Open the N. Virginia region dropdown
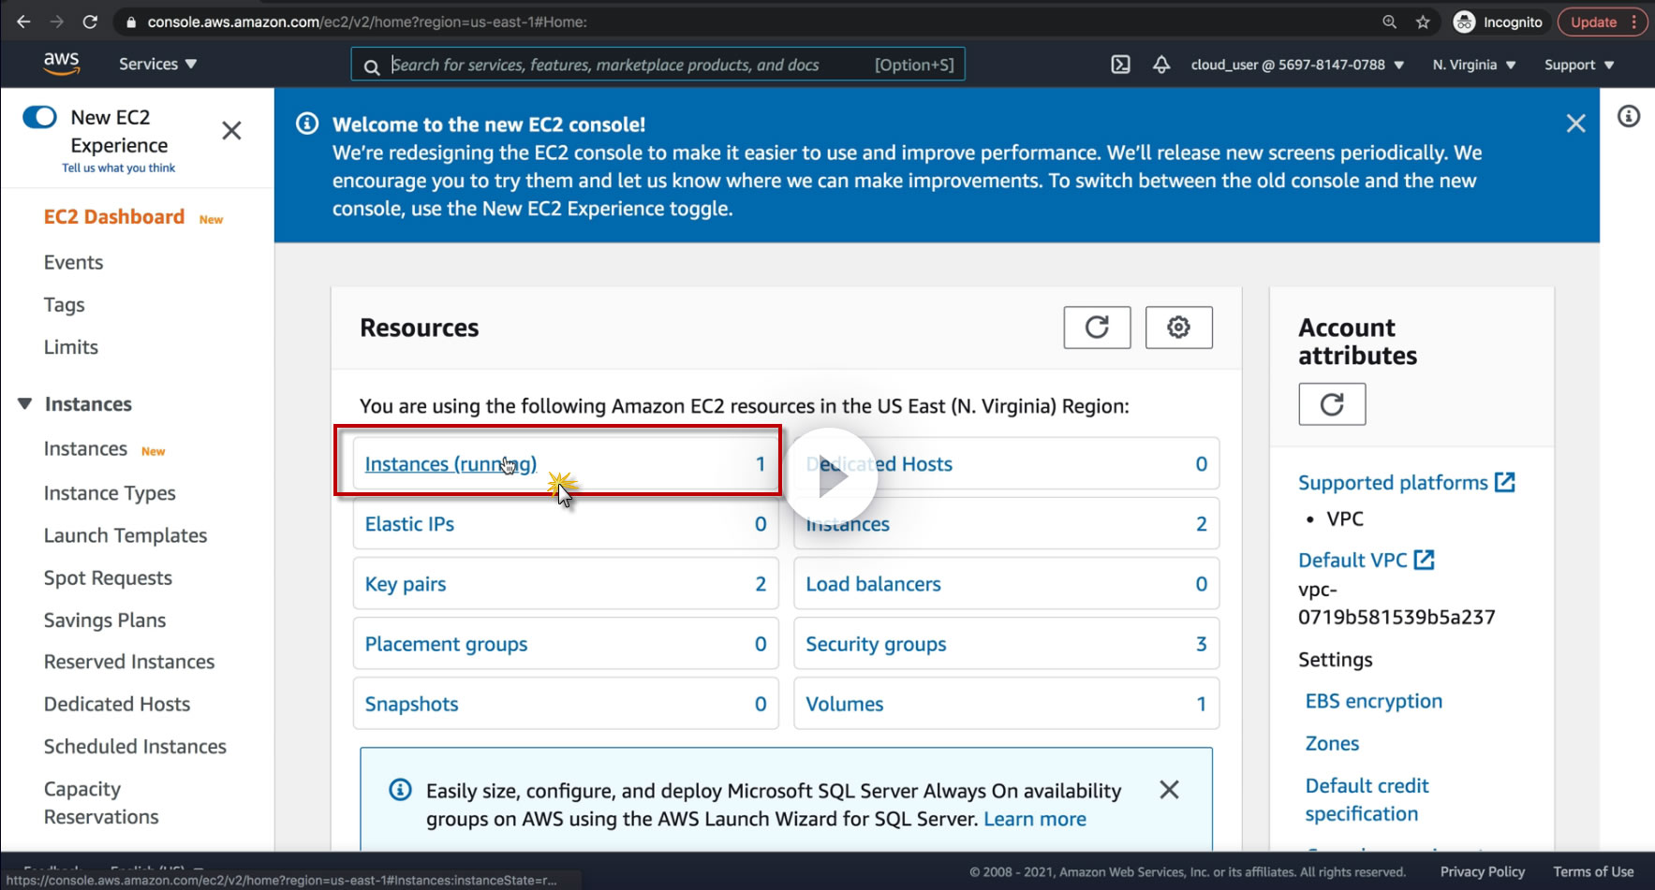The width and height of the screenshot is (1655, 890). click(1473, 65)
